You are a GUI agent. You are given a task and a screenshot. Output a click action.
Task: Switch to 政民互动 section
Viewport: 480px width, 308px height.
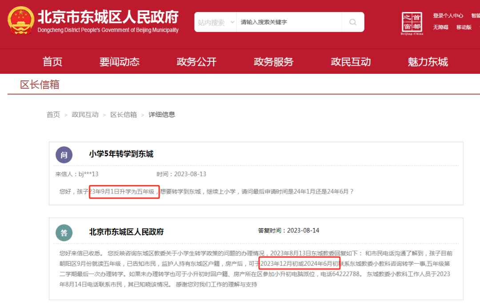351,62
